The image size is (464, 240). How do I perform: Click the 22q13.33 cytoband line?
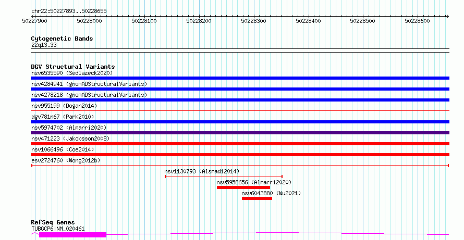[x=240, y=50]
